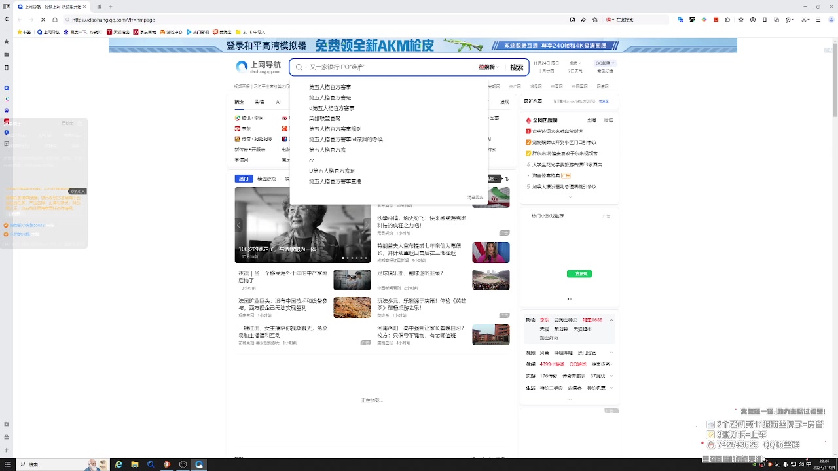Go to previous carousel slide arrow

tap(239, 225)
